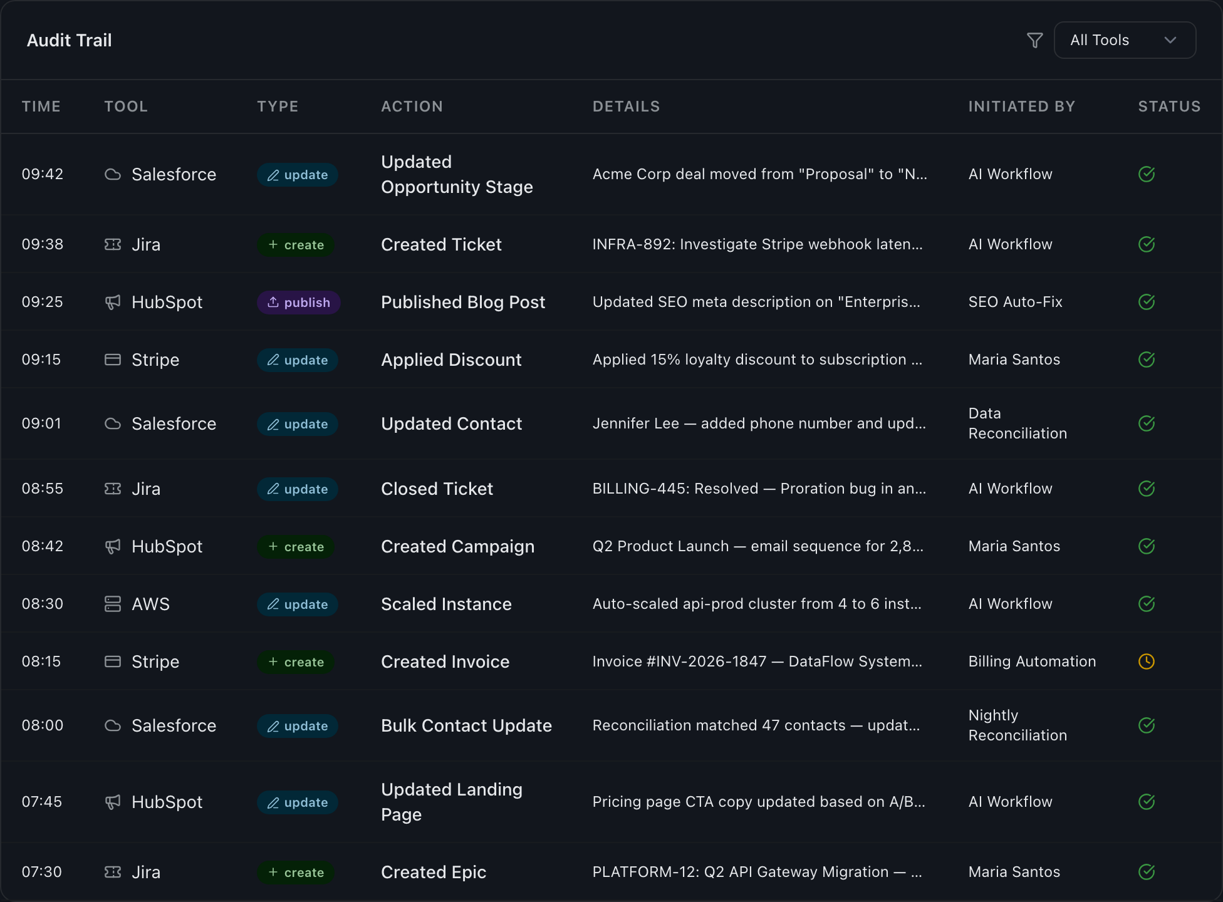This screenshot has width=1223, height=902.
Task: Click the dropdown chevron beside All Tools
Action: 1170,41
